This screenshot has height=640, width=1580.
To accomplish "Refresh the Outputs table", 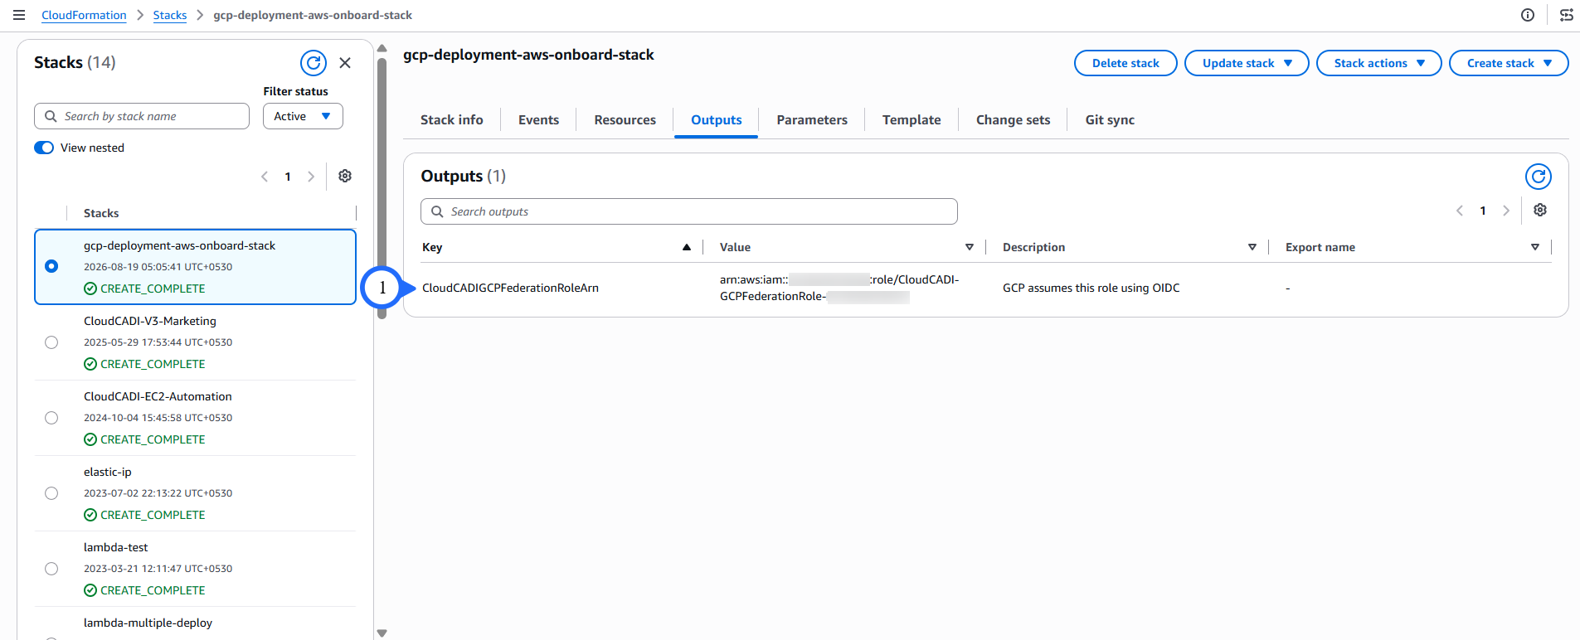I will click(x=1539, y=177).
